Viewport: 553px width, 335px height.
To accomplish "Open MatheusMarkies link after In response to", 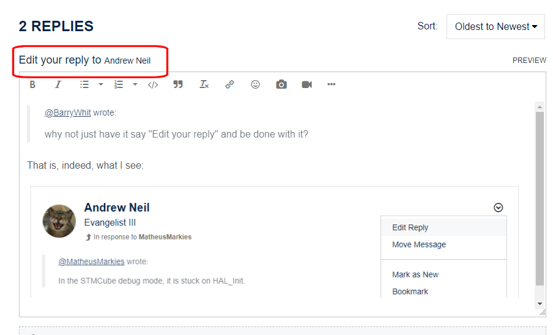I will coord(165,237).
